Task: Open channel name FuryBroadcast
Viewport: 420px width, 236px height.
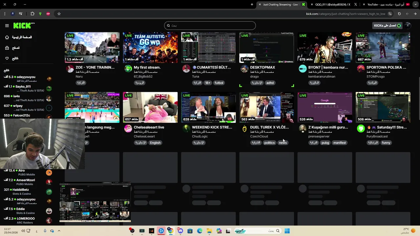Action: 377,136
